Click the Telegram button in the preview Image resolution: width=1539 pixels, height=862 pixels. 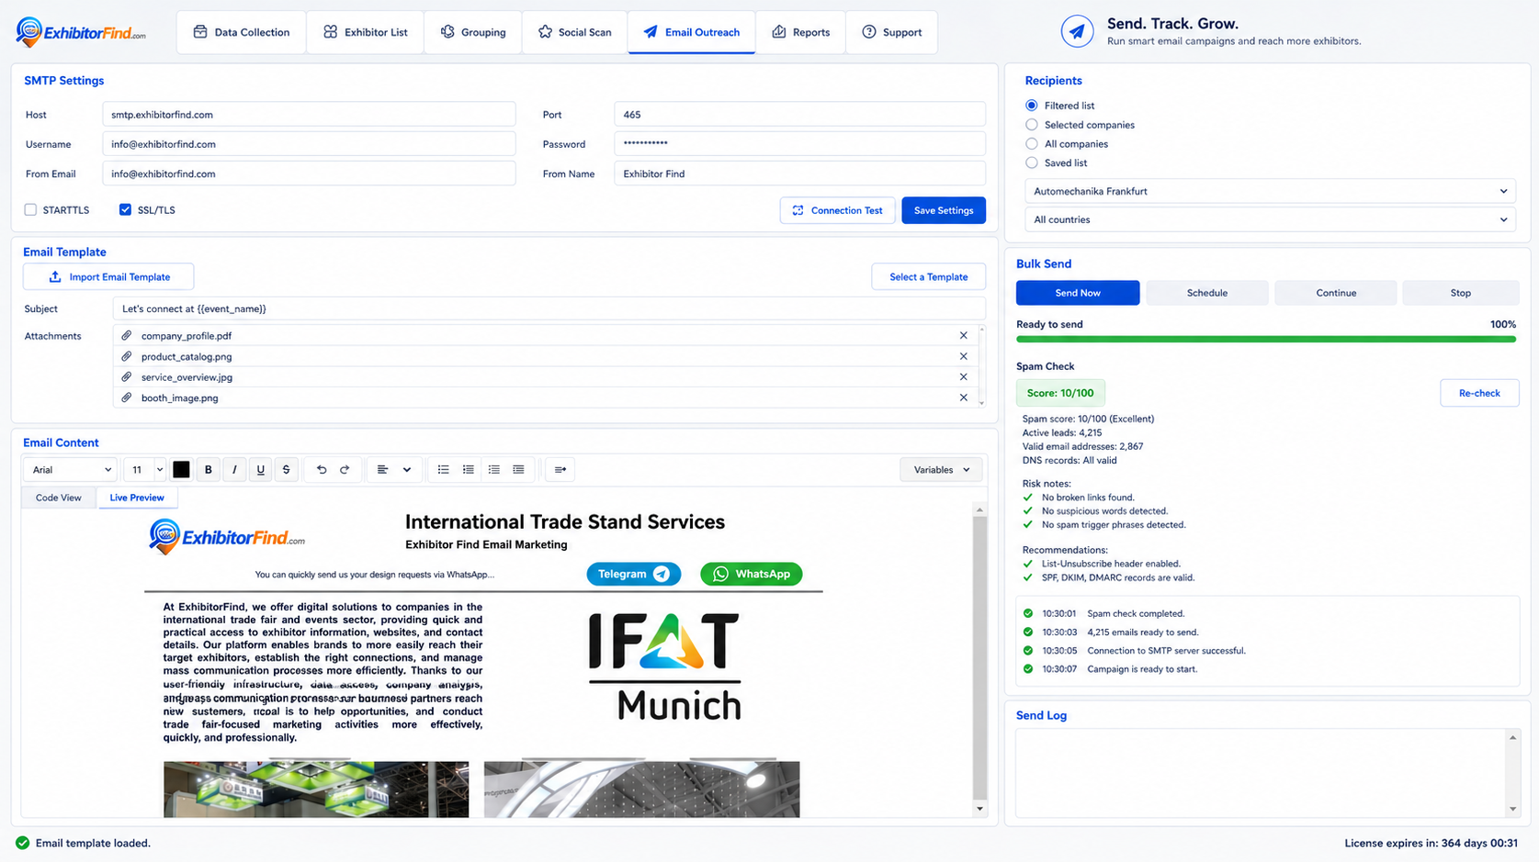coord(634,575)
